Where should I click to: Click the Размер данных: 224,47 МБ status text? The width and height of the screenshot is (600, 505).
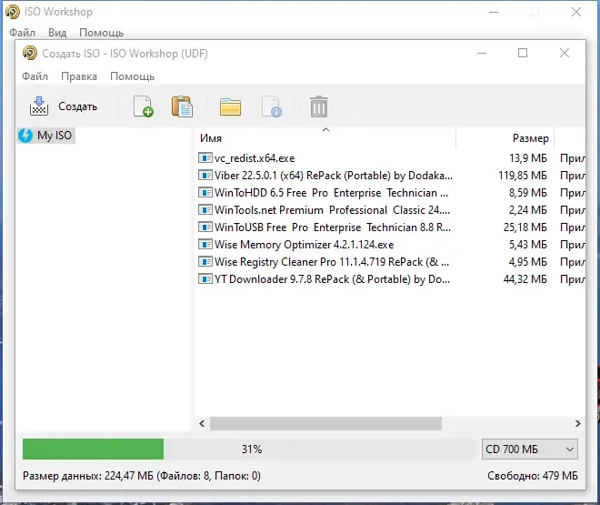[142, 476]
